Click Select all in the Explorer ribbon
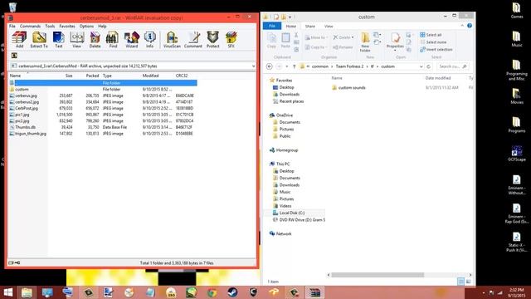 (x=431, y=35)
